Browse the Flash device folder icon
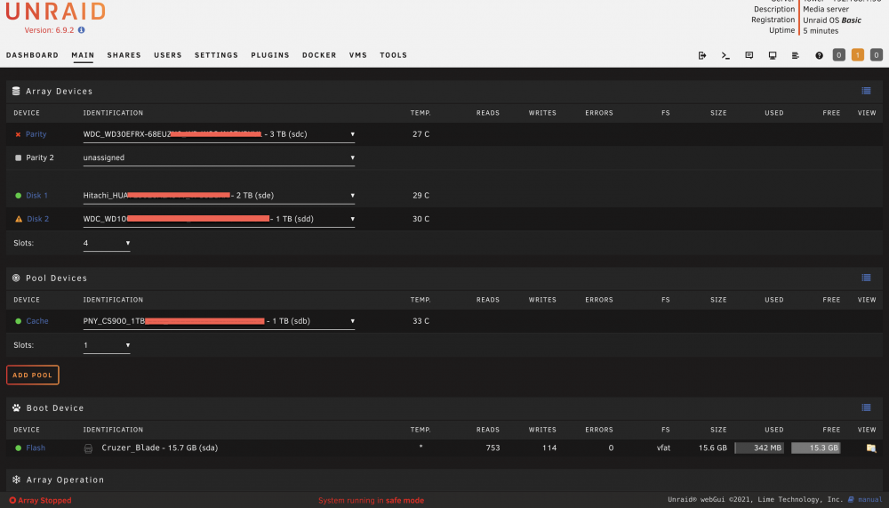 point(871,448)
